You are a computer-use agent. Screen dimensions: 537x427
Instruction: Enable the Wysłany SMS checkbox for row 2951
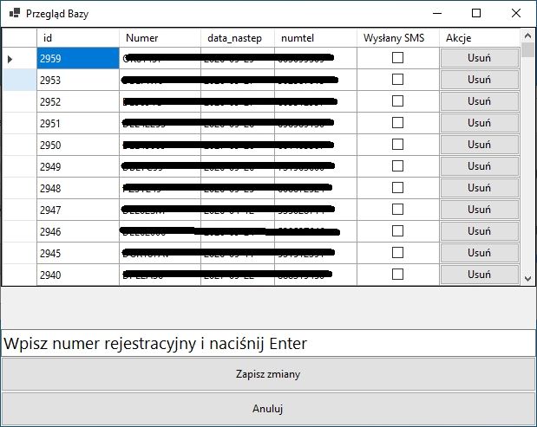click(397, 123)
